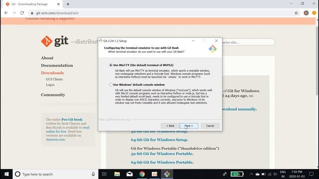
Task: Open Community in sidebar
Action: point(53,95)
